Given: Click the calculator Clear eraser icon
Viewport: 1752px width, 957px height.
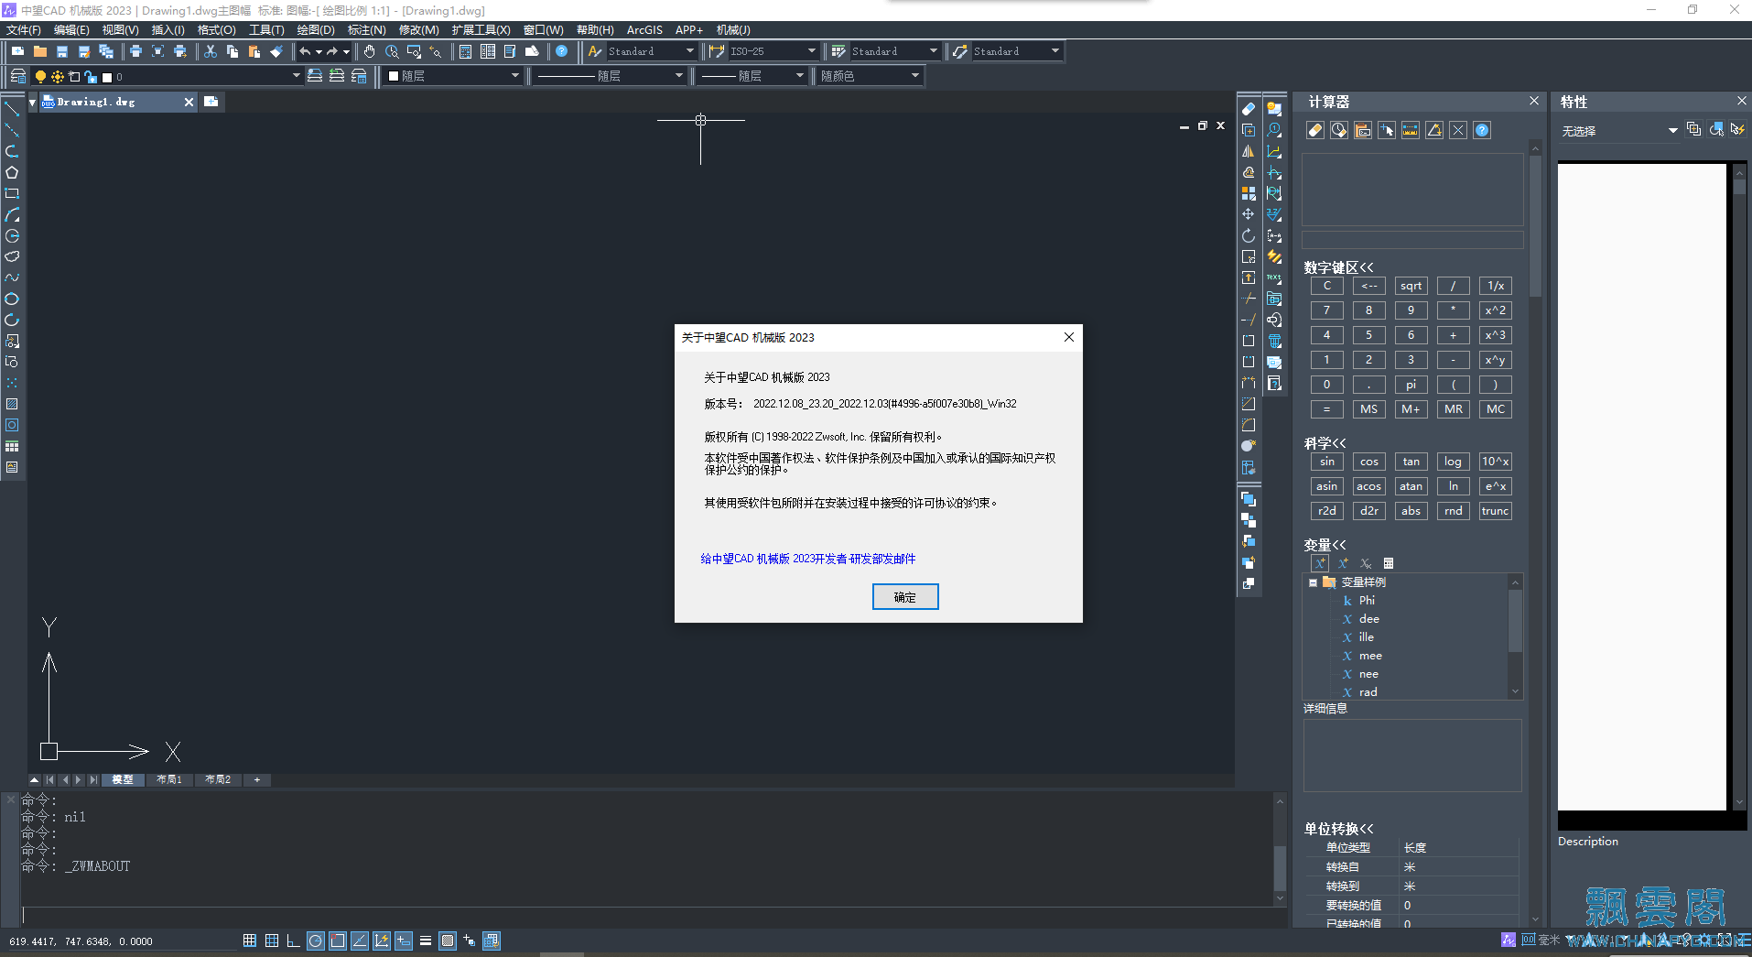Looking at the screenshot, I should [1315, 130].
